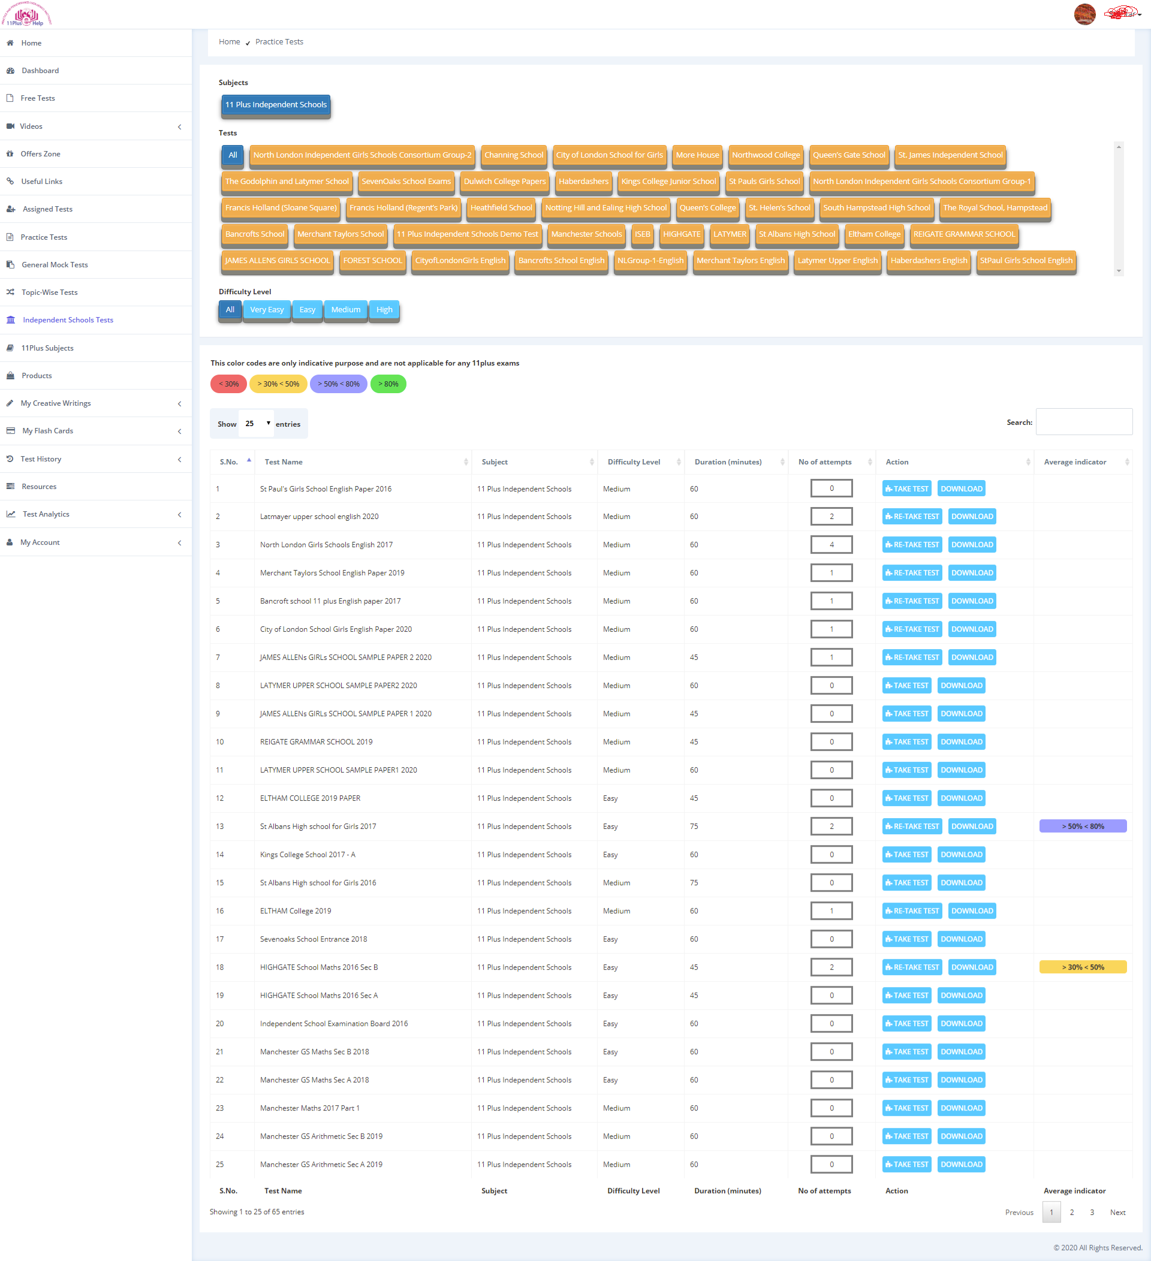Viewport: 1151px width, 1261px height.
Task: Click the Independent Schools Tests building icon
Action: (11, 320)
